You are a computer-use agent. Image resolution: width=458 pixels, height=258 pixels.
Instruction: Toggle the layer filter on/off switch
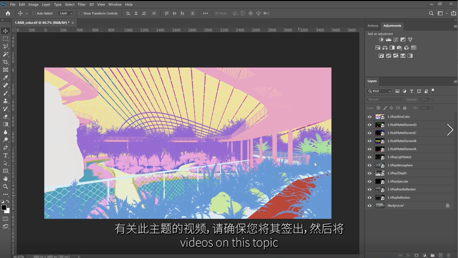click(x=433, y=91)
